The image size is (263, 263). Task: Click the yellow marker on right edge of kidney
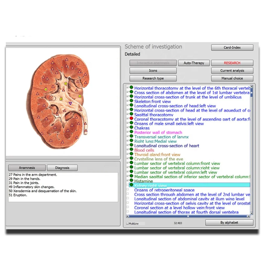[80, 96]
